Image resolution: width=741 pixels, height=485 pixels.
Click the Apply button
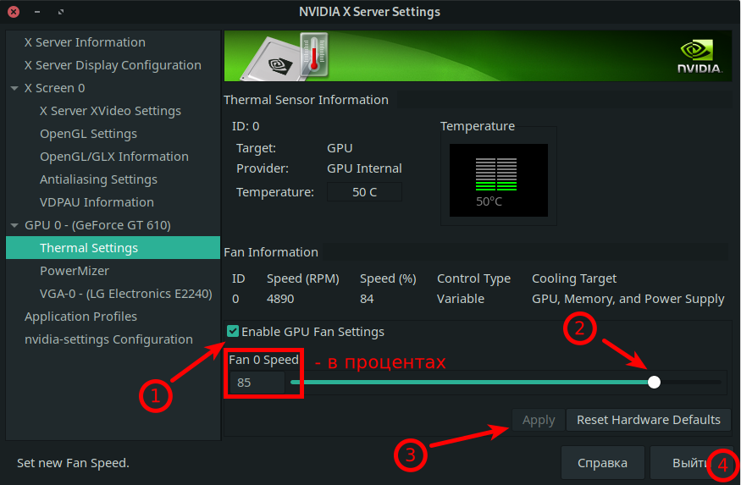coord(539,420)
